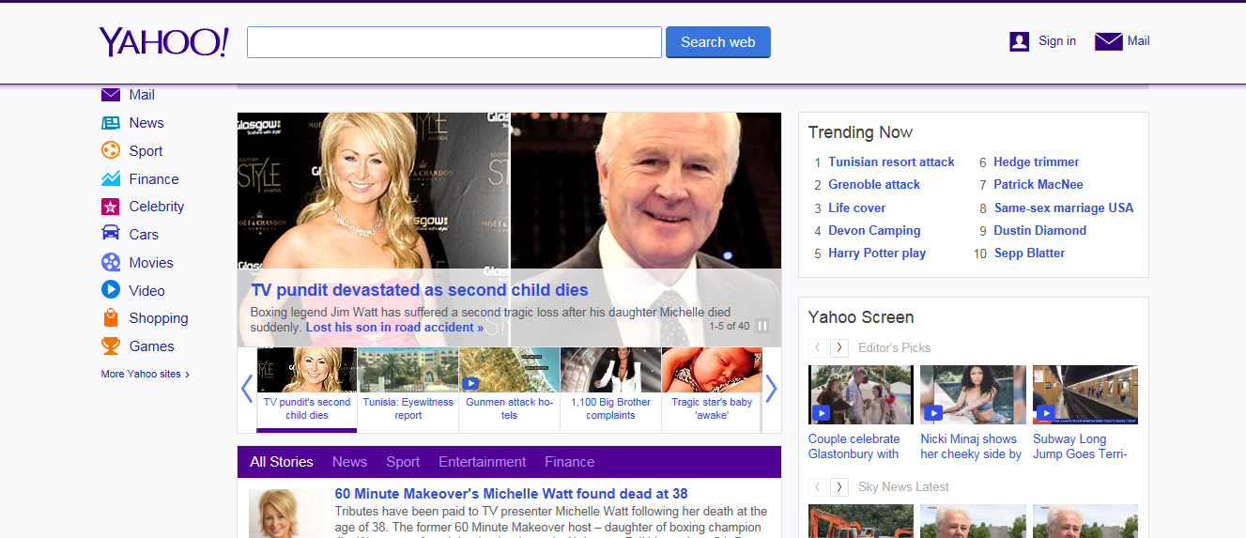Switch to the Sport stories tab
1246x538 pixels.
(403, 462)
